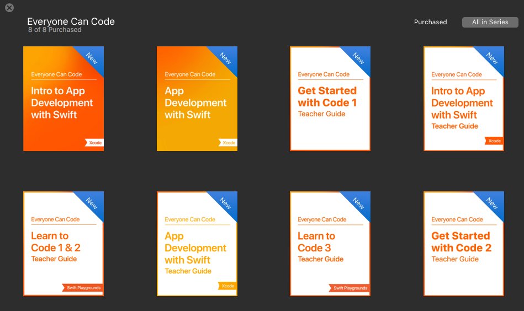Click the 8 of 8 Purchased label
524x311 pixels.
(x=55, y=30)
